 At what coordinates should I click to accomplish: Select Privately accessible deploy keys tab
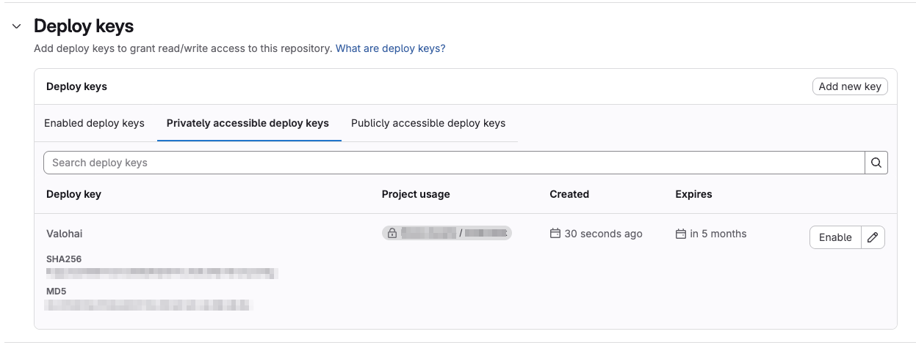pyautogui.click(x=248, y=123)
